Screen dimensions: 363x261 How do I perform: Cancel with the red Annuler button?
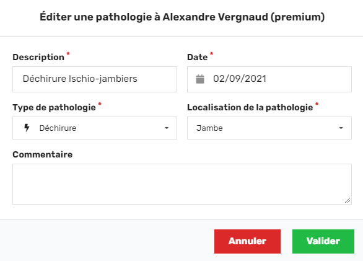pos(247,241)
